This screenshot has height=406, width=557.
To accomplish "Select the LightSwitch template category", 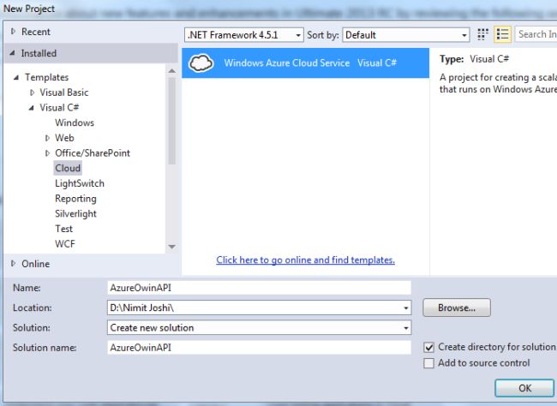I will point(80,183).
